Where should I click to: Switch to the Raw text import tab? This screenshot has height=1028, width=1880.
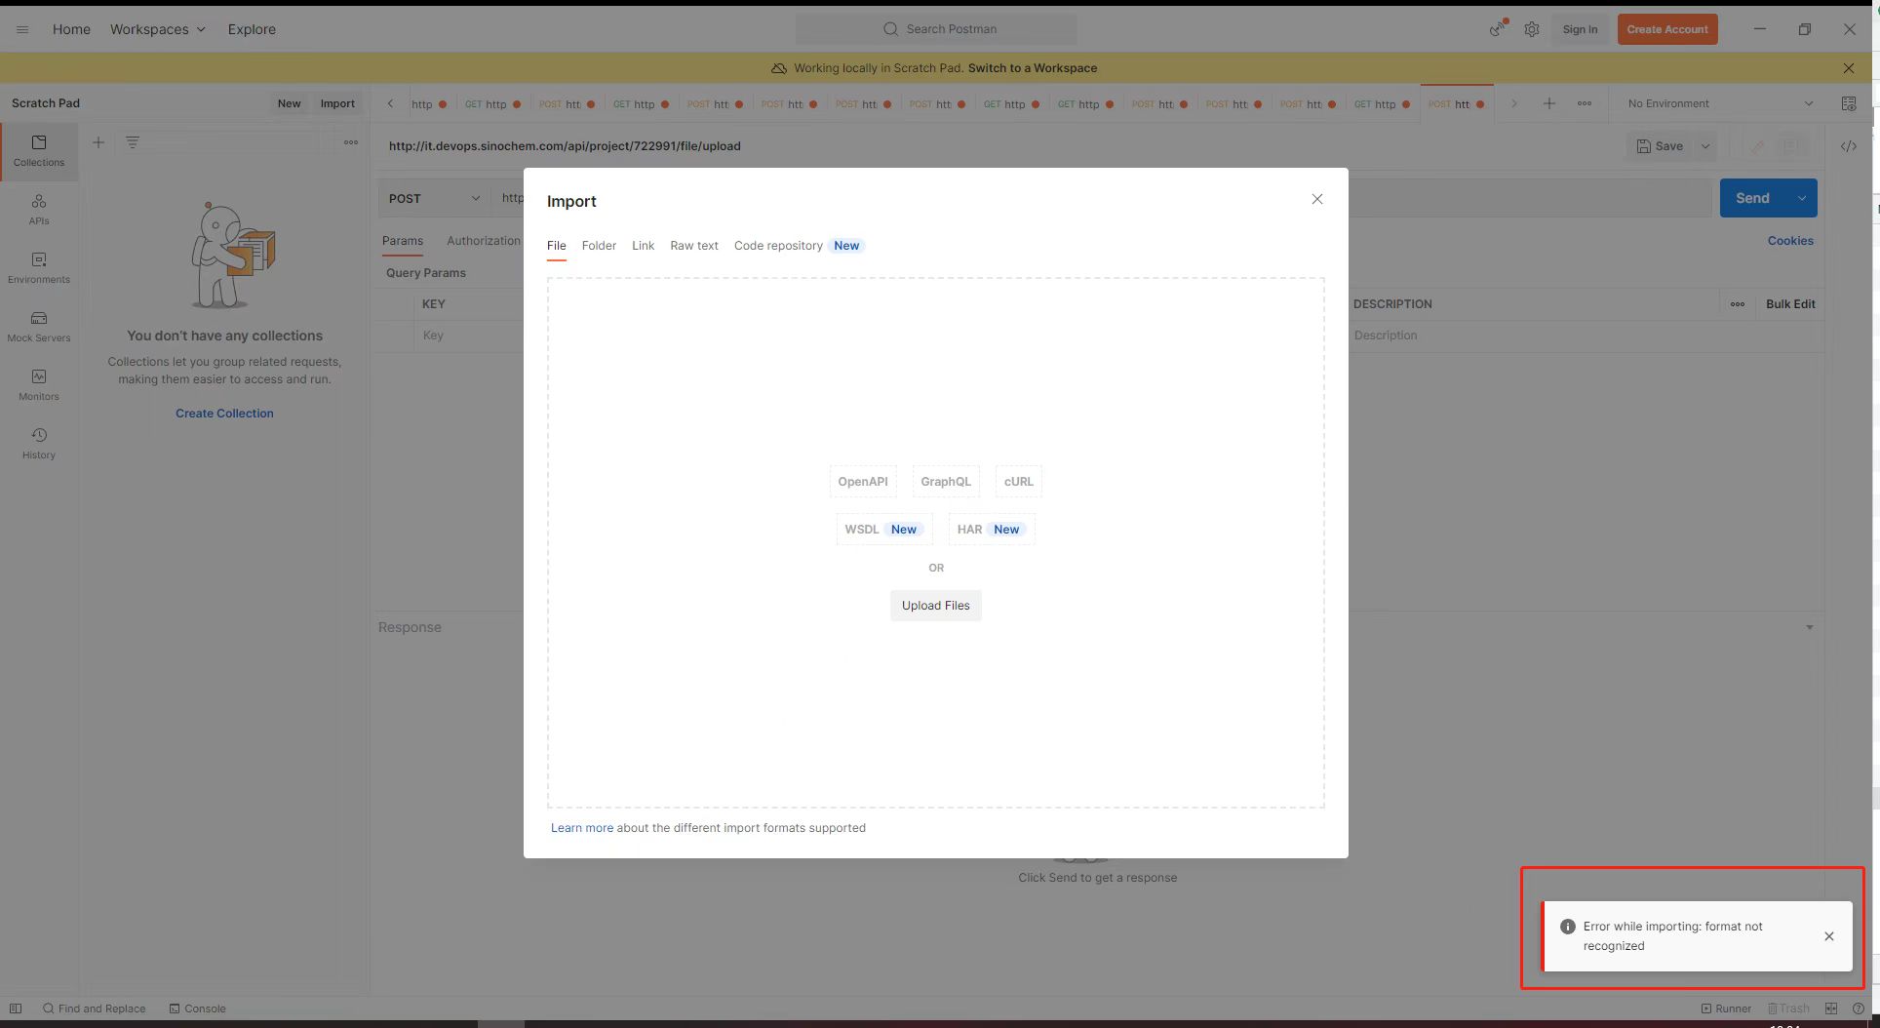tap(693, 246)
